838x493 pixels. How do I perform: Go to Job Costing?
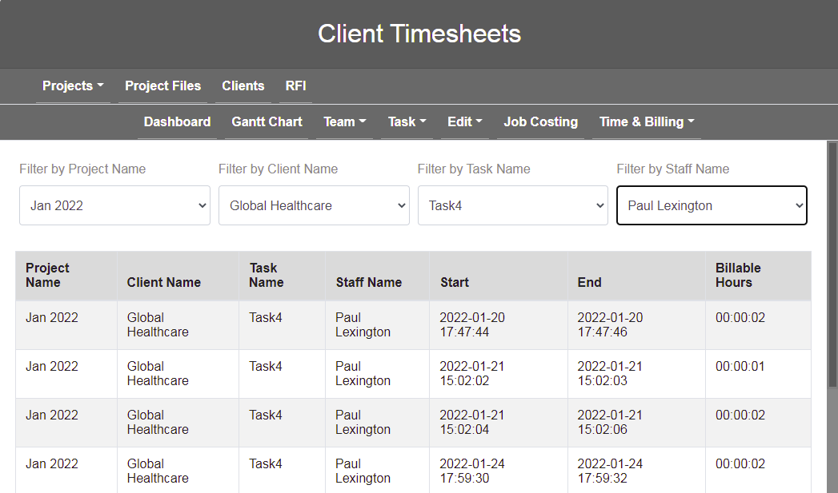(540, 122)
